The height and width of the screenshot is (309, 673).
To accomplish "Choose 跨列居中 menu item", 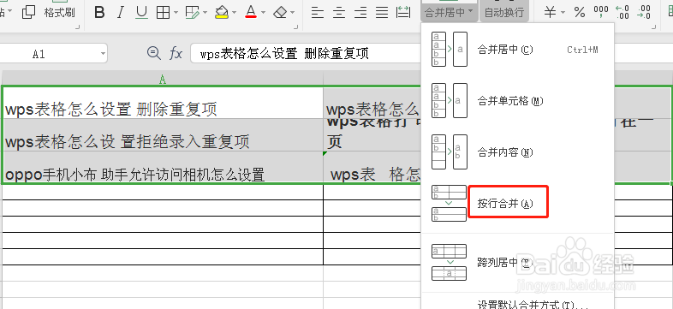I will (x=518, y=262).
